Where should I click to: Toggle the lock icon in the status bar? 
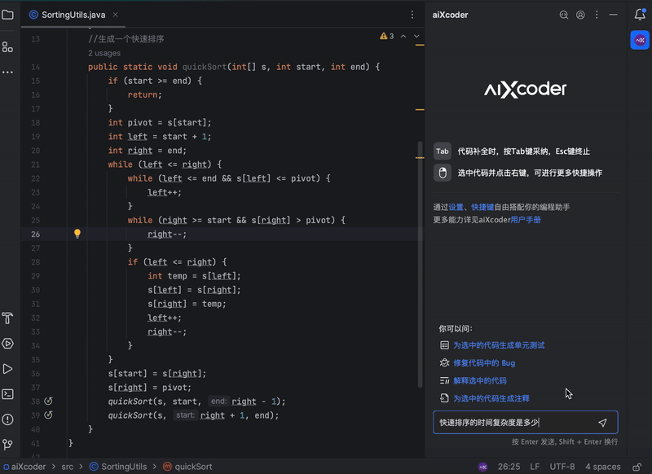(637, 467)
